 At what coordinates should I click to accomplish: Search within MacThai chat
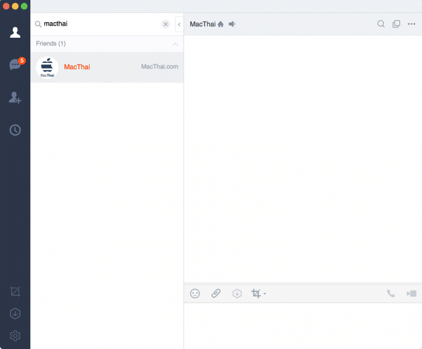pyautogui.click(x=381, y=24)
